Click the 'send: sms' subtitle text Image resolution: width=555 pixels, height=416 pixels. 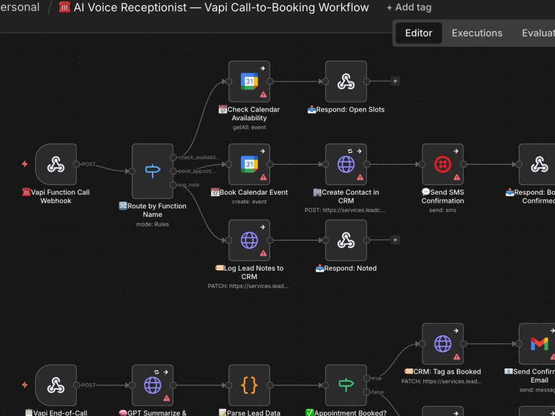(442, 210)
